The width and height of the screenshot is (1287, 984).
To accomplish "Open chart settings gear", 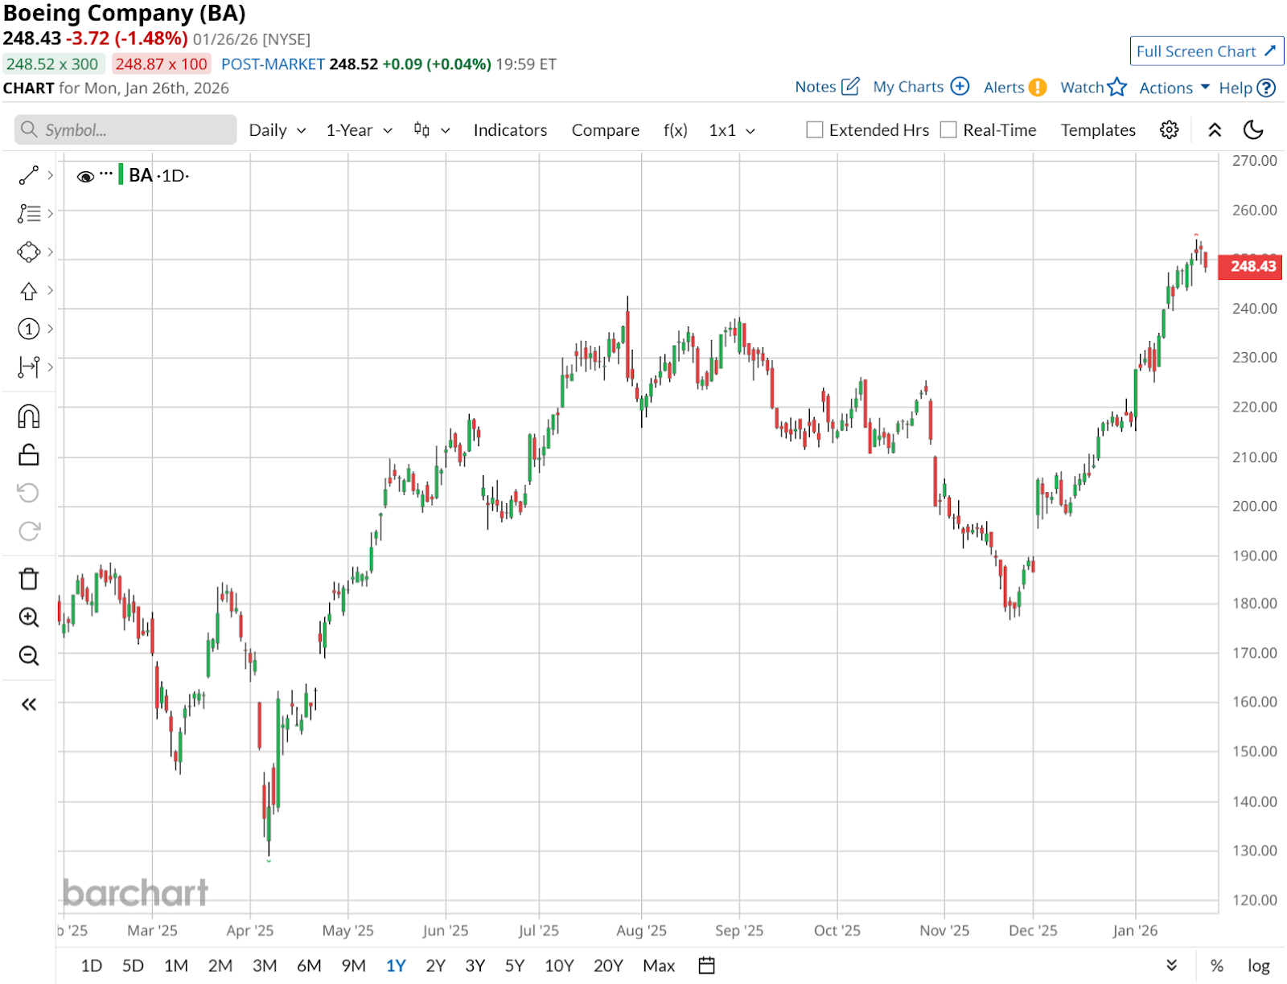I will [x=1170, y=130].
